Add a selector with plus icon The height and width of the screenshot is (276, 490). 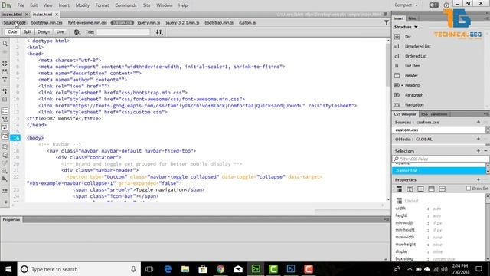point(479,151)
